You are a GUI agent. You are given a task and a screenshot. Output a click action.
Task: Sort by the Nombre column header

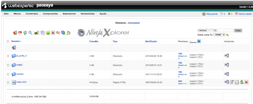coord(15,41)
